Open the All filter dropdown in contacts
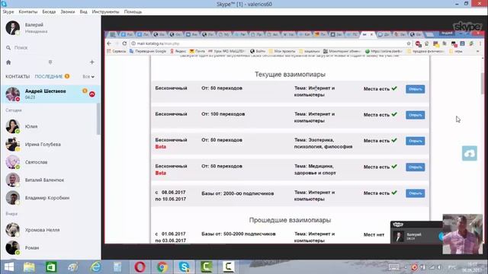488x274 pixels. pyautogui.click(x=88, y=76)
